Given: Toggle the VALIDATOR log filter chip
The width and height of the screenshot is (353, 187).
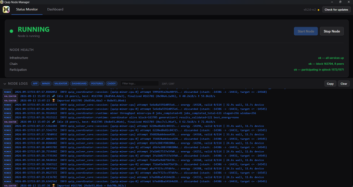Looking at the screenshot, I should [61, 83].
